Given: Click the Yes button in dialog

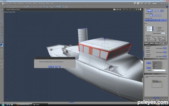Looking at the screenshot, I should click(58, 67).
